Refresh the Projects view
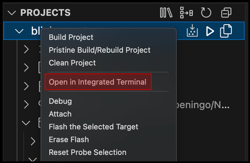 pos(206,13)
